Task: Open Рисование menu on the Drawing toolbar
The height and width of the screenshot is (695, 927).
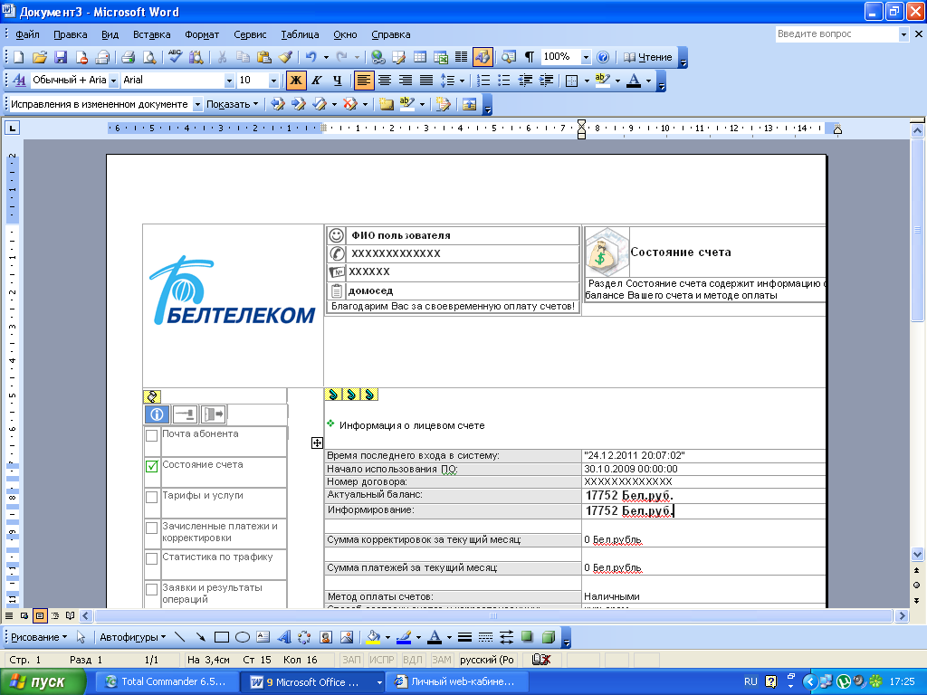Action: point(38,637)
